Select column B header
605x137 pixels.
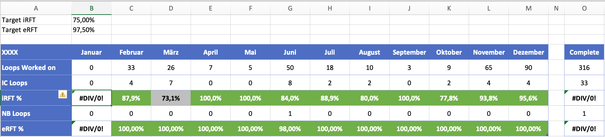[x=91, y=8]
